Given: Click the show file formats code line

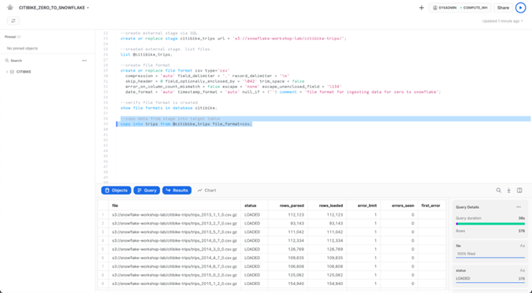Looking at the screenshot, I should point(169,108).
